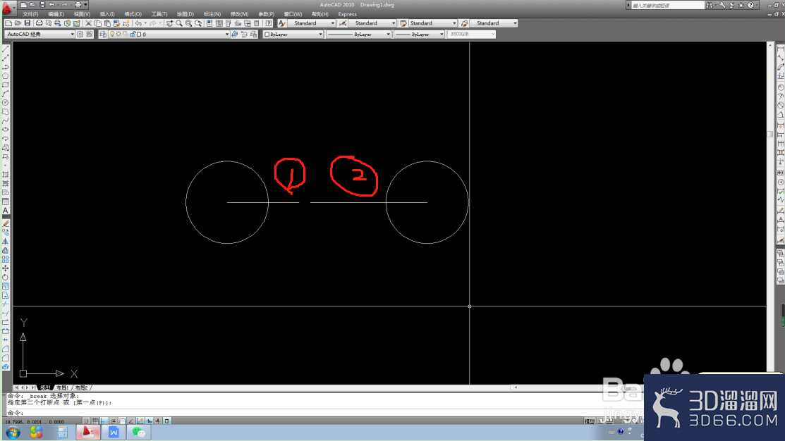785x441 pixels.
Task: Toggle Grid display in status bar
Action: point(95,421)
